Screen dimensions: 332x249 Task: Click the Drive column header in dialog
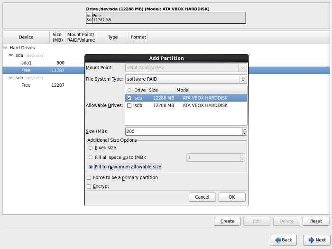coord(140,90)
